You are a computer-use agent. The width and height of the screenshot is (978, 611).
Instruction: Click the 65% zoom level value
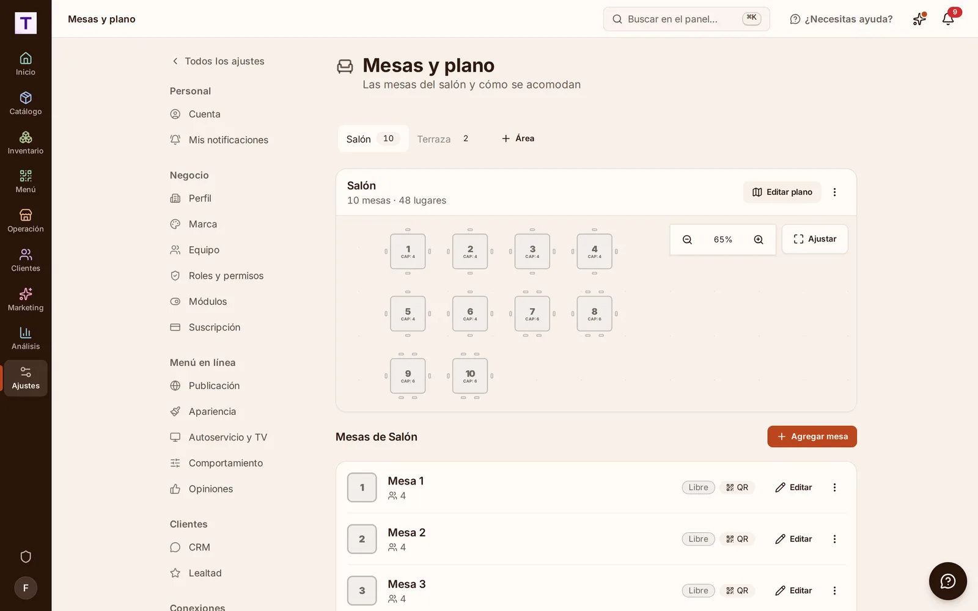tap(722, 240)
